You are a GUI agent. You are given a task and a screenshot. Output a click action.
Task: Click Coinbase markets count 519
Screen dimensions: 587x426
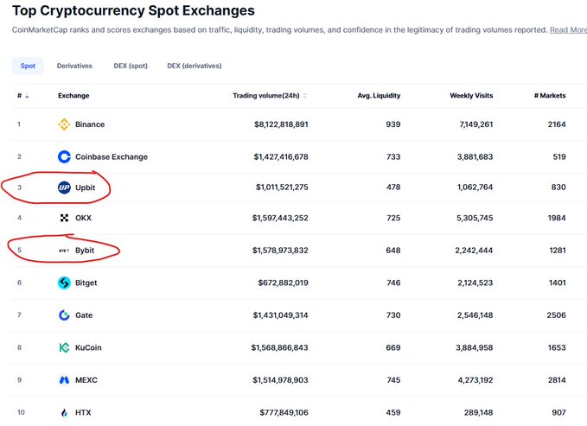pos(559,157)
